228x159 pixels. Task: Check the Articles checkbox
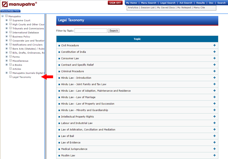click(11, 68)
